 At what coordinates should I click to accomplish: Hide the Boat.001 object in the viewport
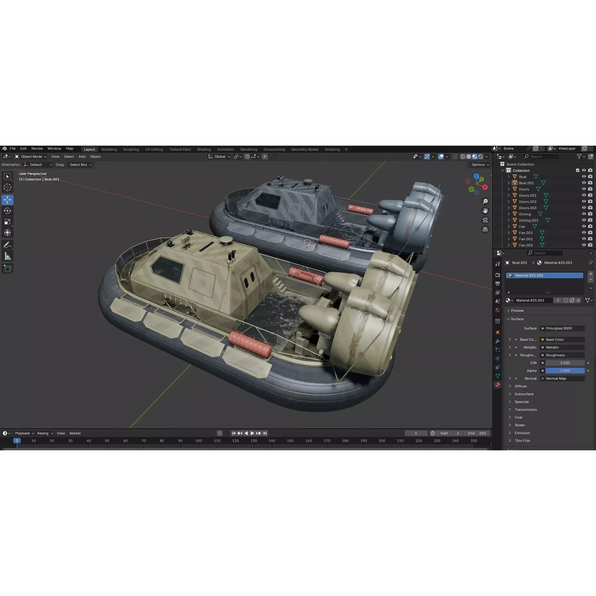584,183
